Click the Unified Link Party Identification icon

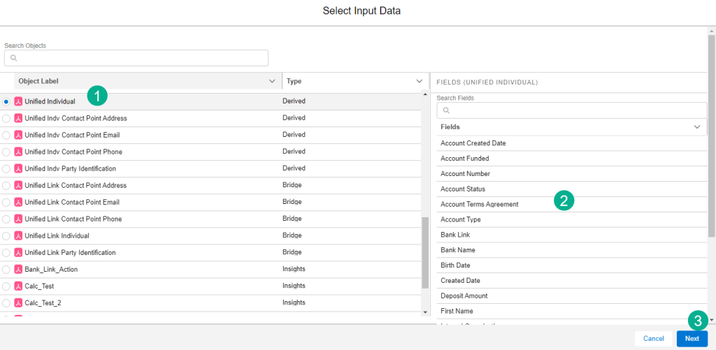18,252
